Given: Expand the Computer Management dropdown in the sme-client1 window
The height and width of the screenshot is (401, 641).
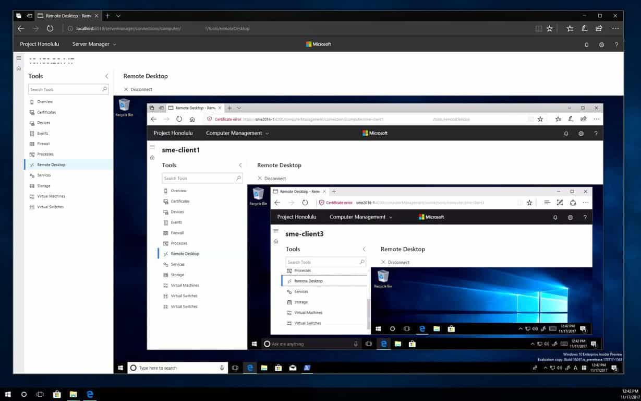Looking at the screenshot, I should tap(237, 133).
